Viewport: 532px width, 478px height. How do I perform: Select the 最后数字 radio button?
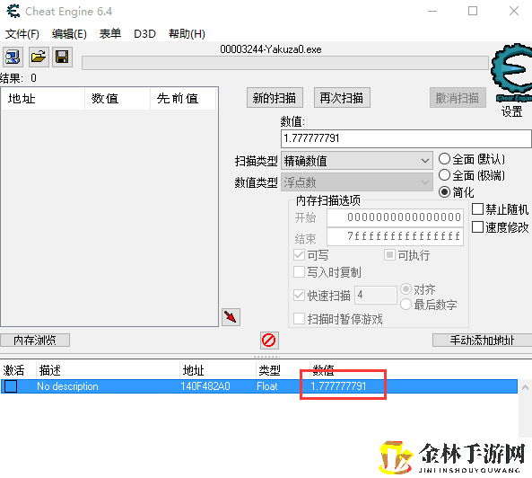tap(406, 304)
